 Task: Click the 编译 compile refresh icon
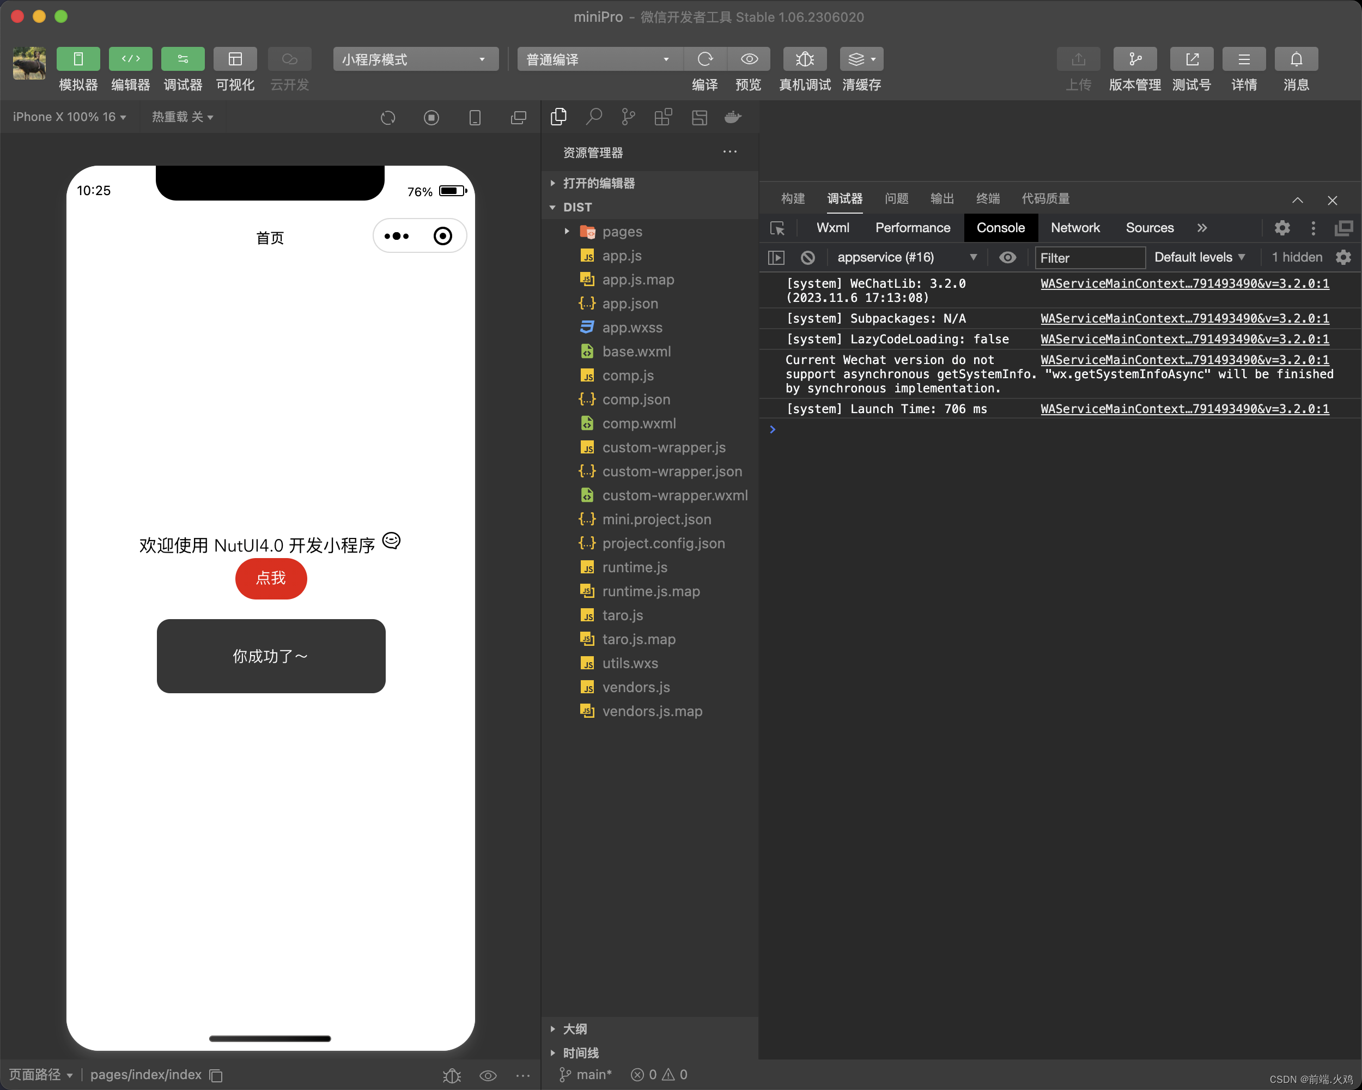coord(705,59)
